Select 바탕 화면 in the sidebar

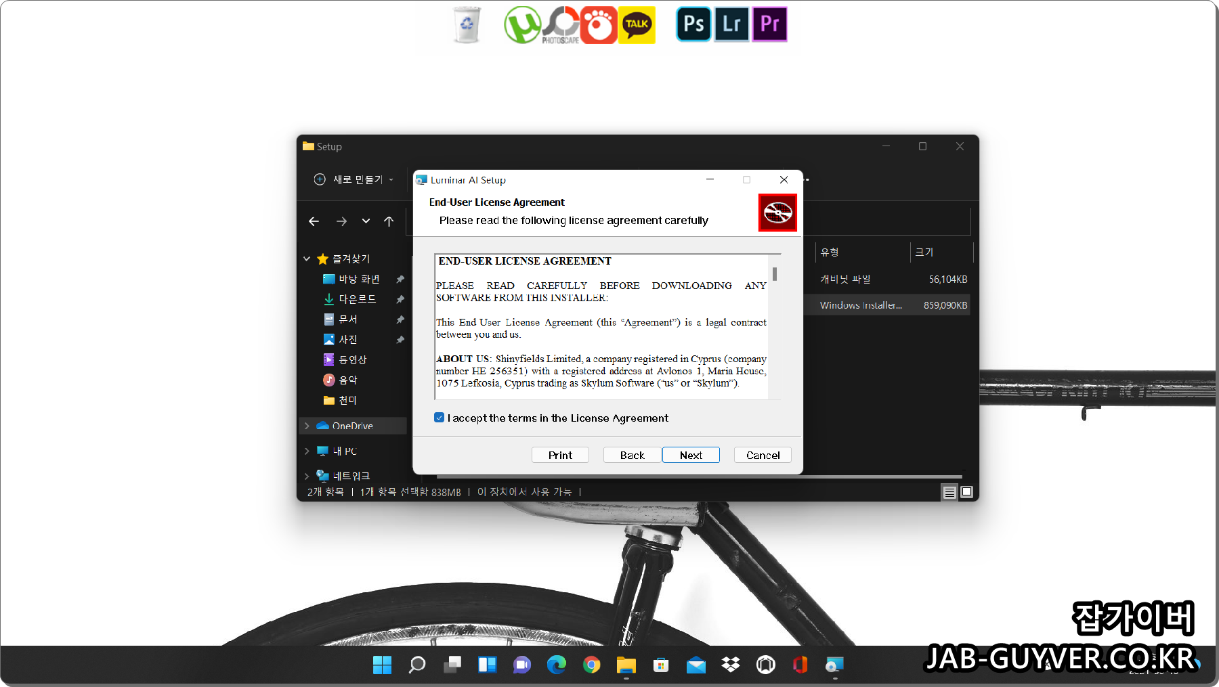pyautogui.click(x=359, y=279)
